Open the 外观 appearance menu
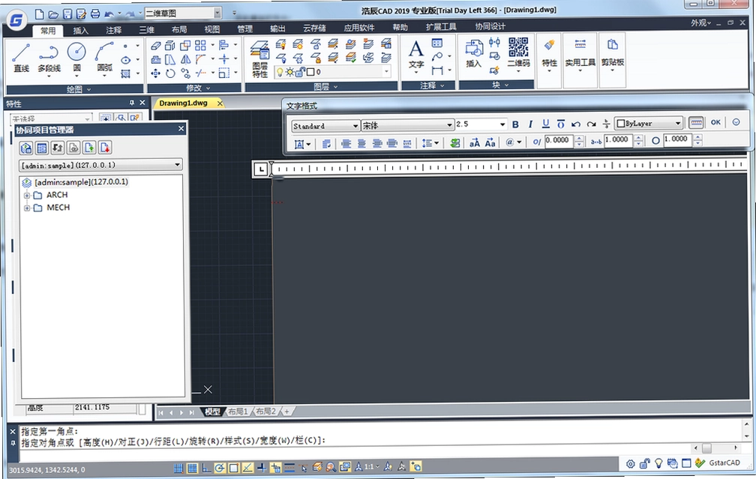This screenshot has height=479, width=756. [701, 23]
